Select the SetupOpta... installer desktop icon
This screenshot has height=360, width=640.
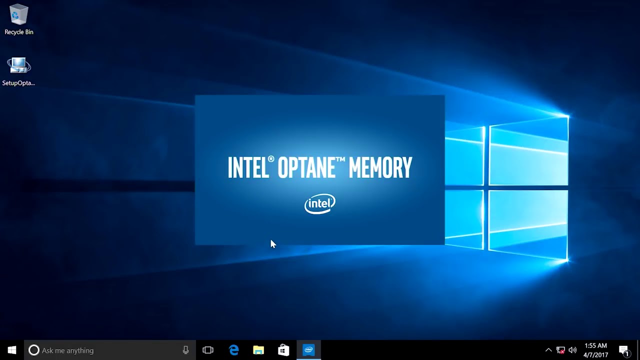18,71
